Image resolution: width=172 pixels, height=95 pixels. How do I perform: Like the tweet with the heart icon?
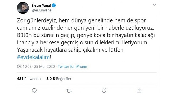point(104,91)
